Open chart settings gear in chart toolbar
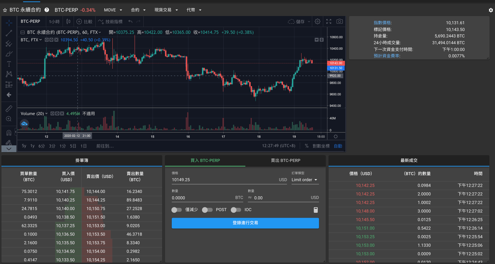This screenshot has height=264, width=495. [x=318, y=21]
